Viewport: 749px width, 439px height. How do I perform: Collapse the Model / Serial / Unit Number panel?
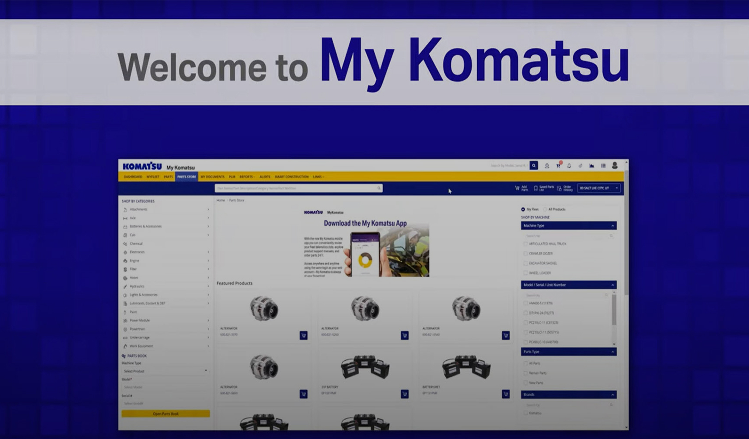613,285
